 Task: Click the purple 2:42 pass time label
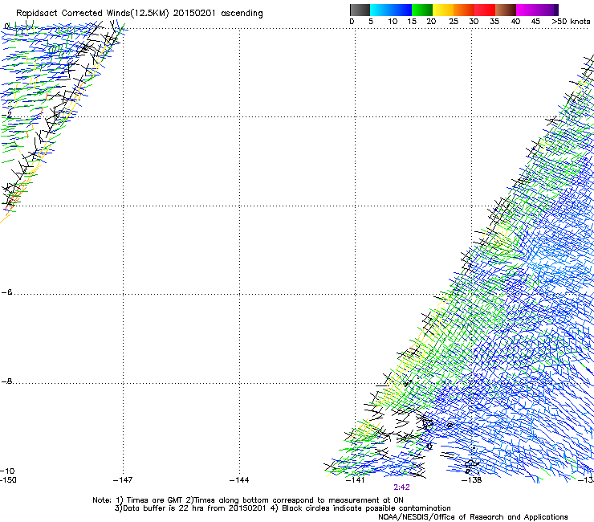401,487
